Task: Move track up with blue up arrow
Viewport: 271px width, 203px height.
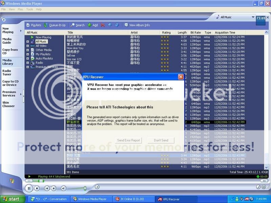Action: click(109, 25)
